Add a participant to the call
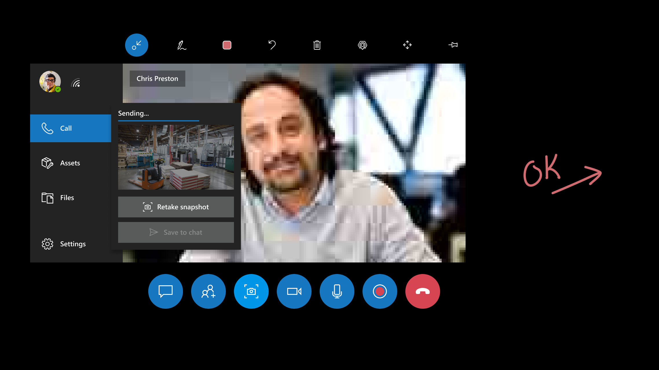Viewport: 659px width, 370px height. [x=208, y=291]
